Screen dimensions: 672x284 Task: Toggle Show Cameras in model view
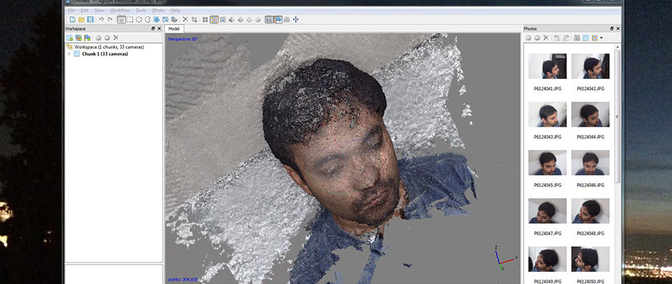(269, 19)
